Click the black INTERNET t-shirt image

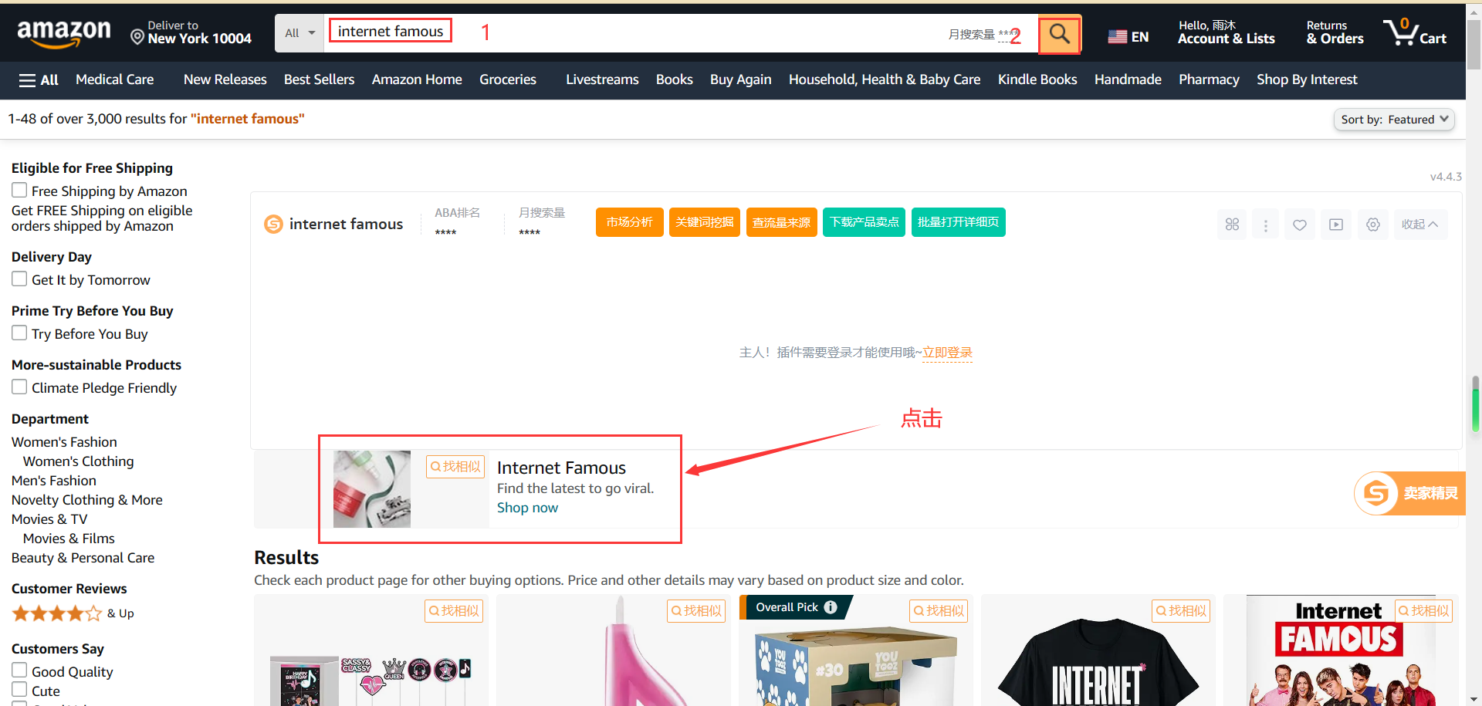tap(1098, 664)
